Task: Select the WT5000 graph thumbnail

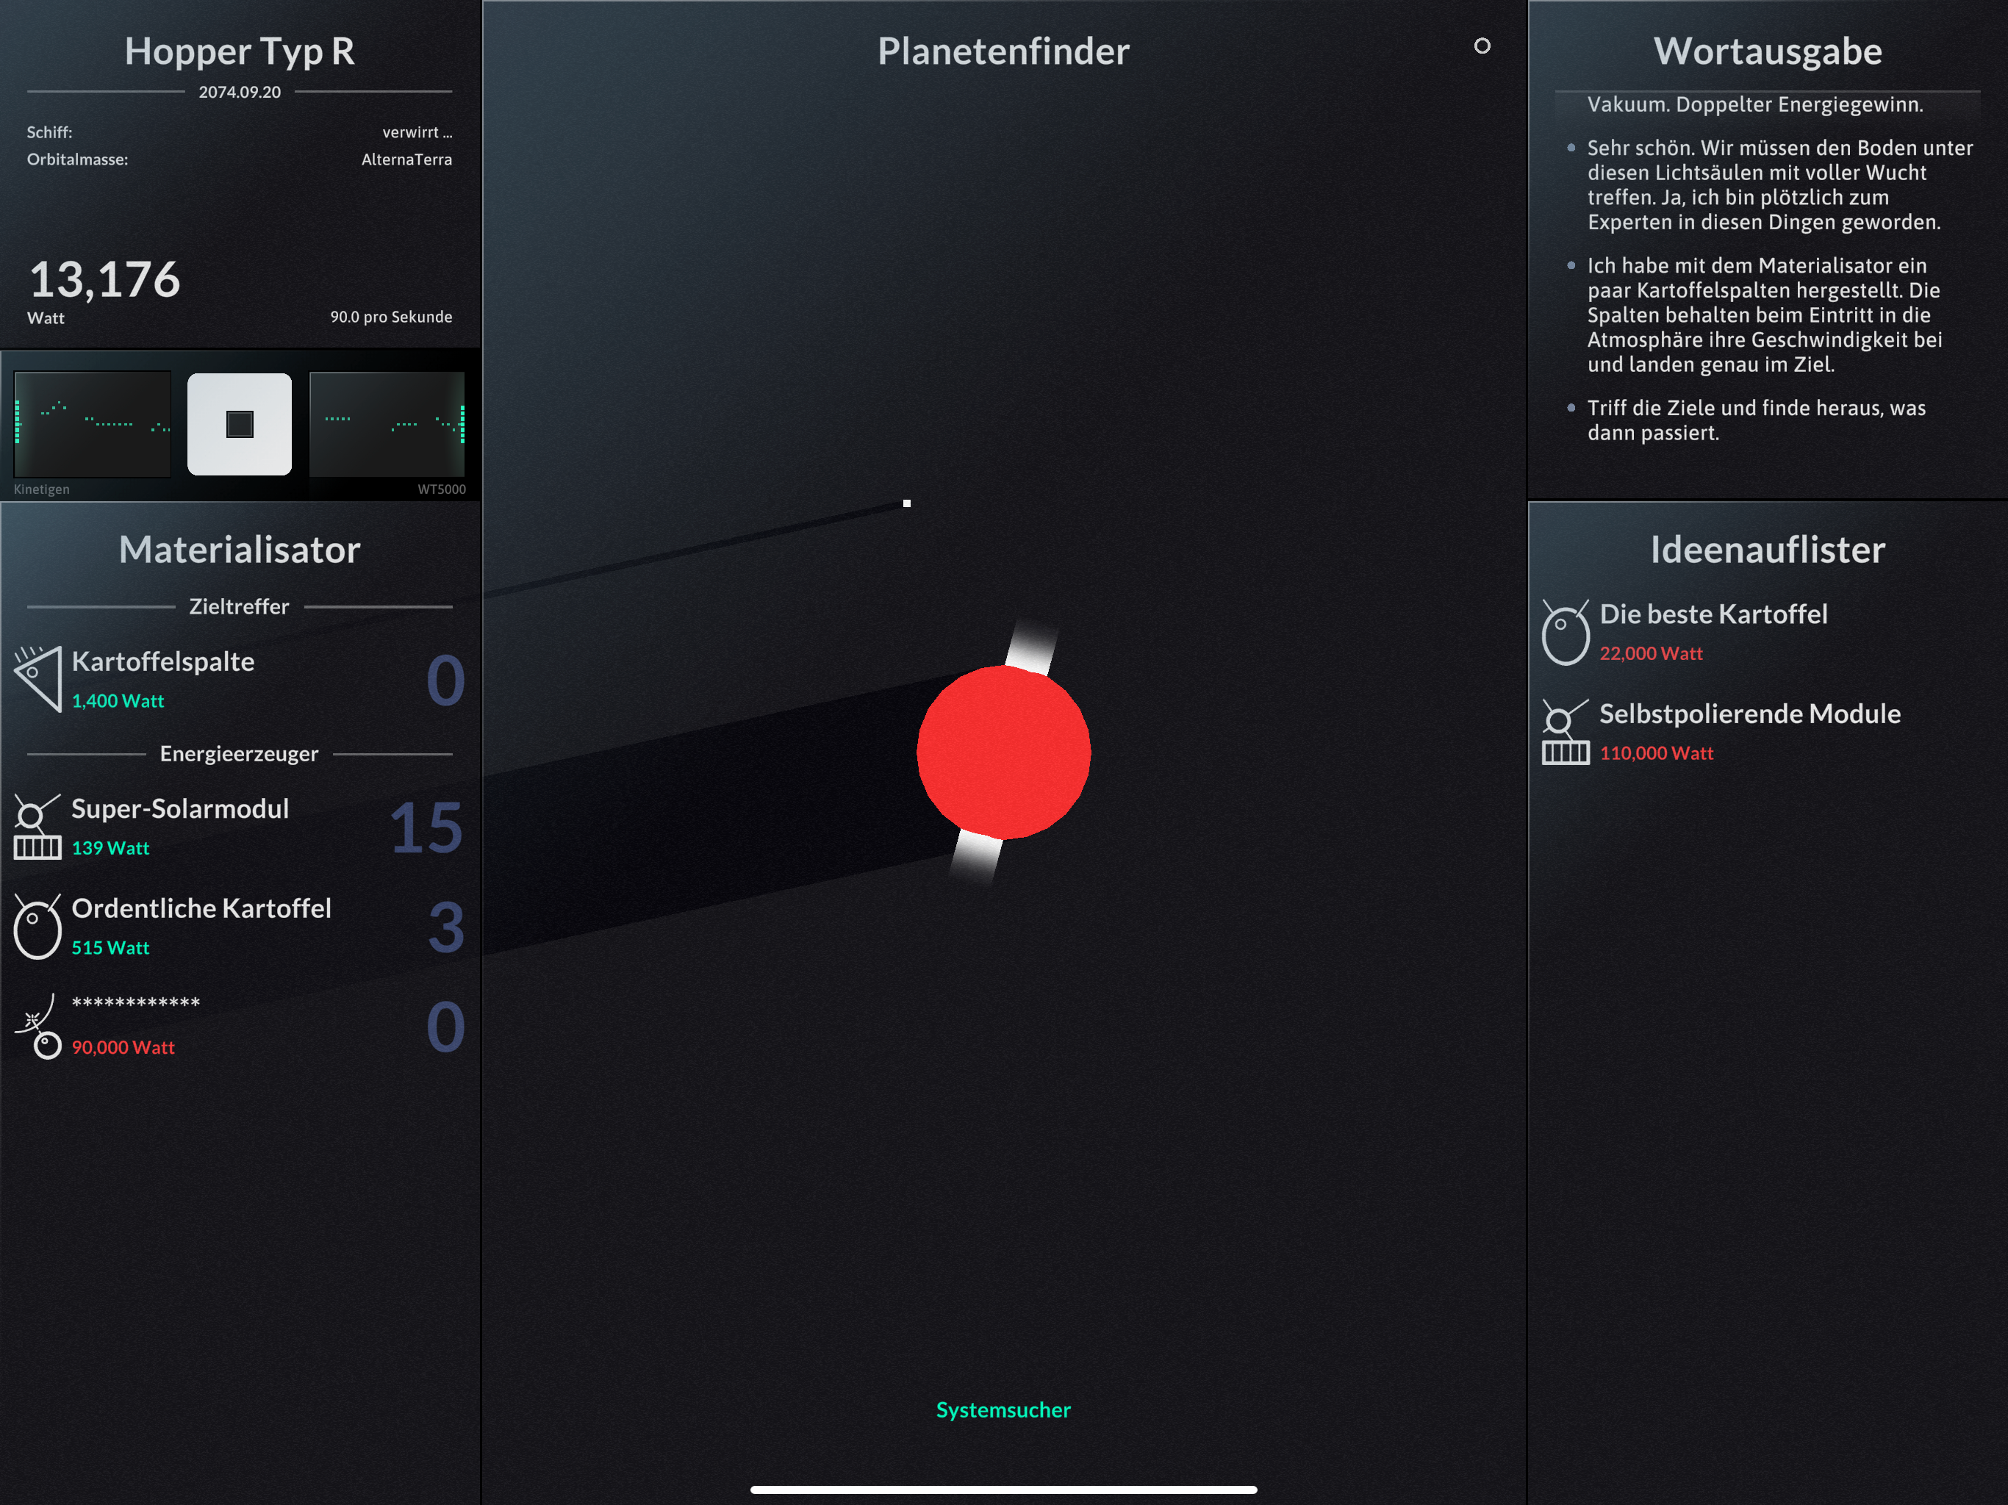Action: (387, 424)
